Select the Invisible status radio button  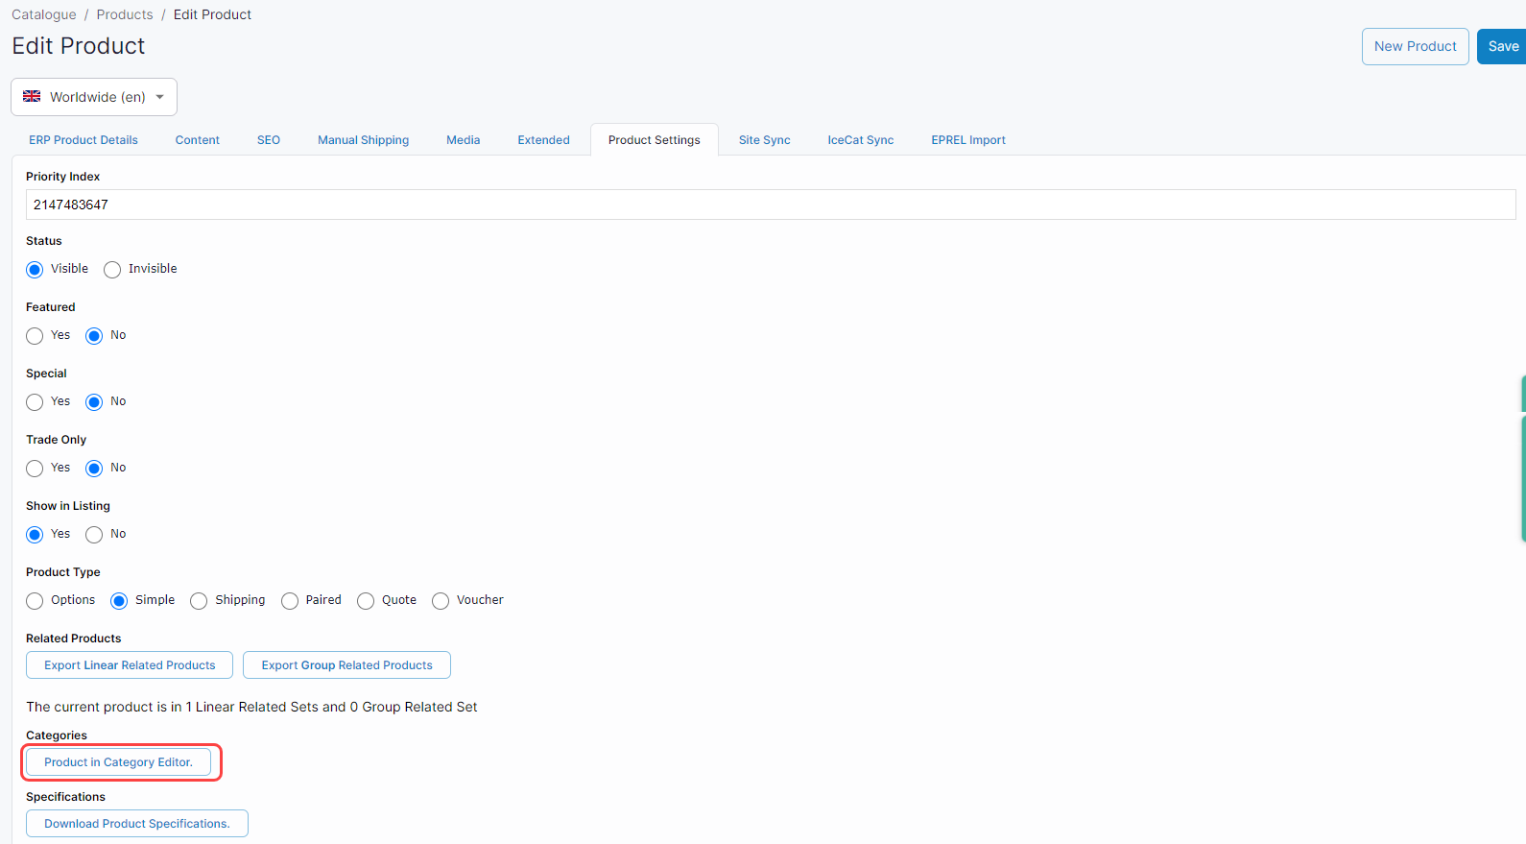coord(112,270)
